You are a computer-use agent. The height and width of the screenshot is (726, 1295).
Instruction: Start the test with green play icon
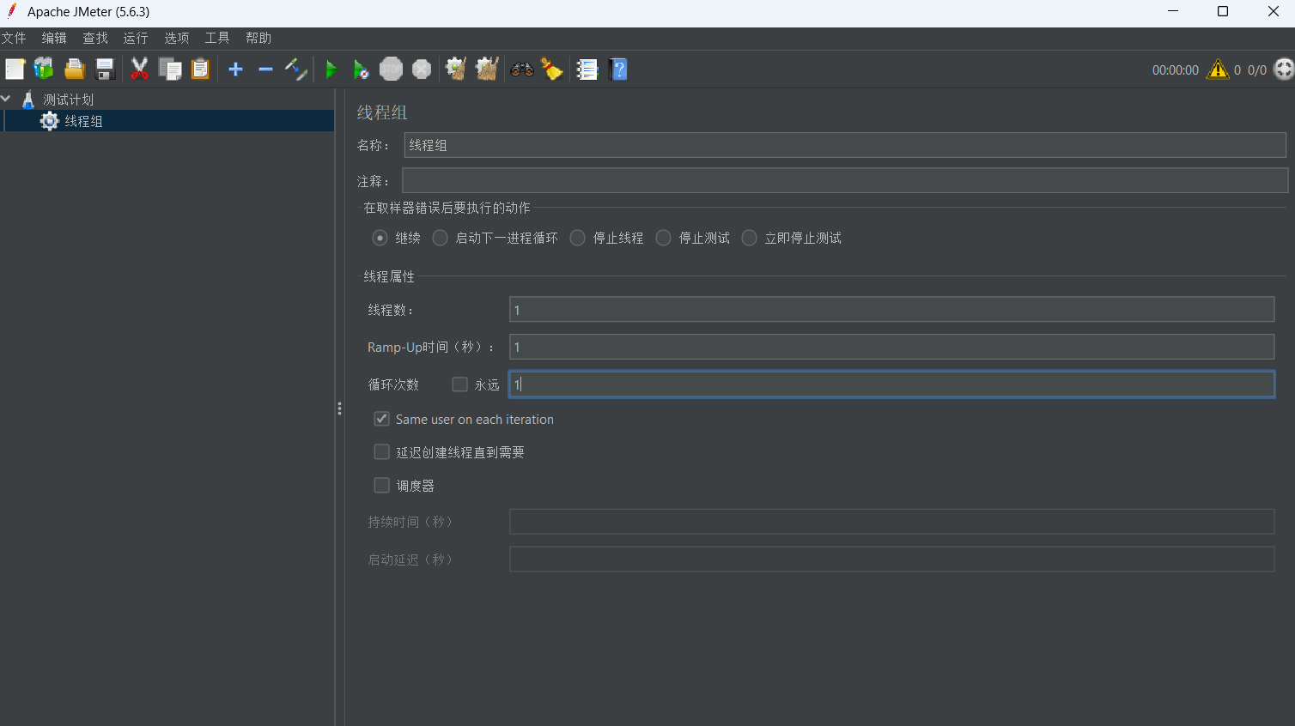coord(331,70)
